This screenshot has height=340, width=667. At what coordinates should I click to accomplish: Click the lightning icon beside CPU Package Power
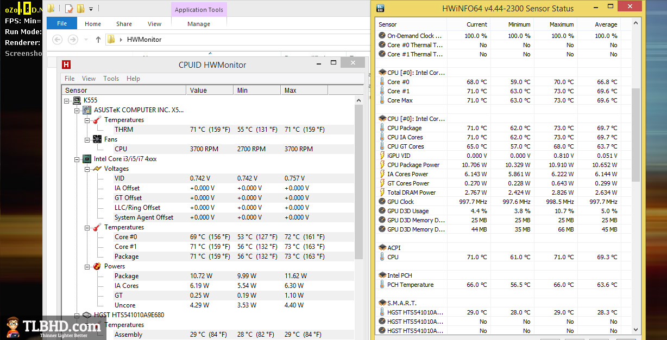382,165
